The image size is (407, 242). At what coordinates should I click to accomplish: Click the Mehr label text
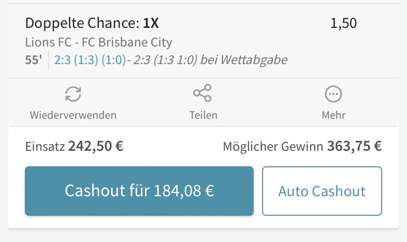tap(334, 115)
